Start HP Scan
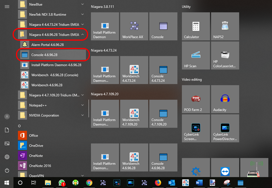The width and height of the screenshot is (272, 188). [196, 55]
